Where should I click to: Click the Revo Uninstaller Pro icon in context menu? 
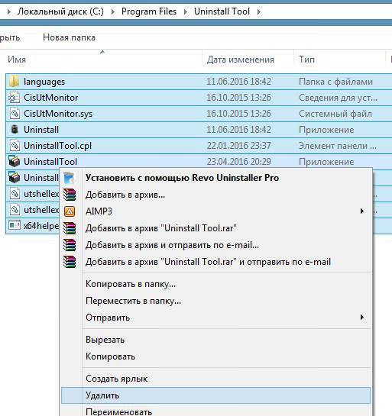tap(69, 178)
